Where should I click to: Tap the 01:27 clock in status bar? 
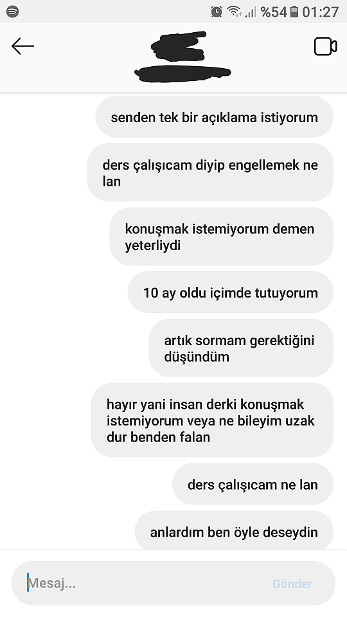320,12
